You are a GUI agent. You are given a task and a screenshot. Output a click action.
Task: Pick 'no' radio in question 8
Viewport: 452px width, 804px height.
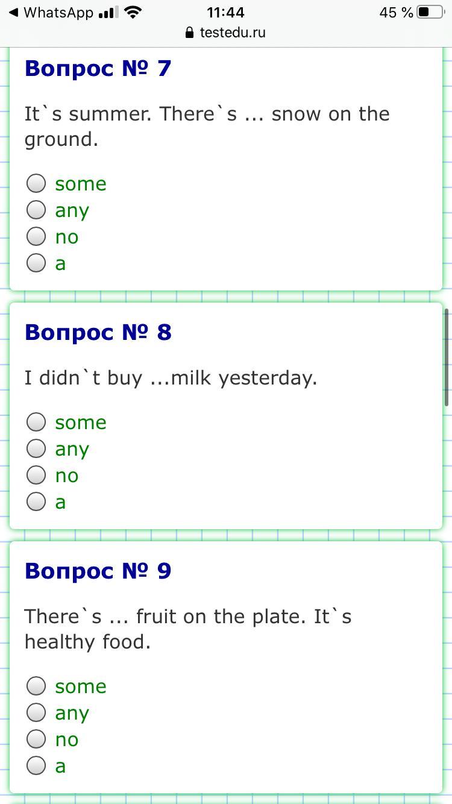pyautogui.click(x=36, y=475)
